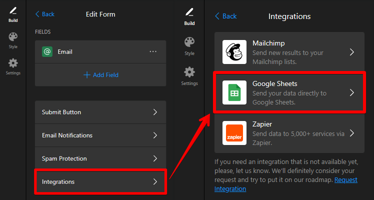
Task: Expand Integrations row chevron
Action: 155,181
